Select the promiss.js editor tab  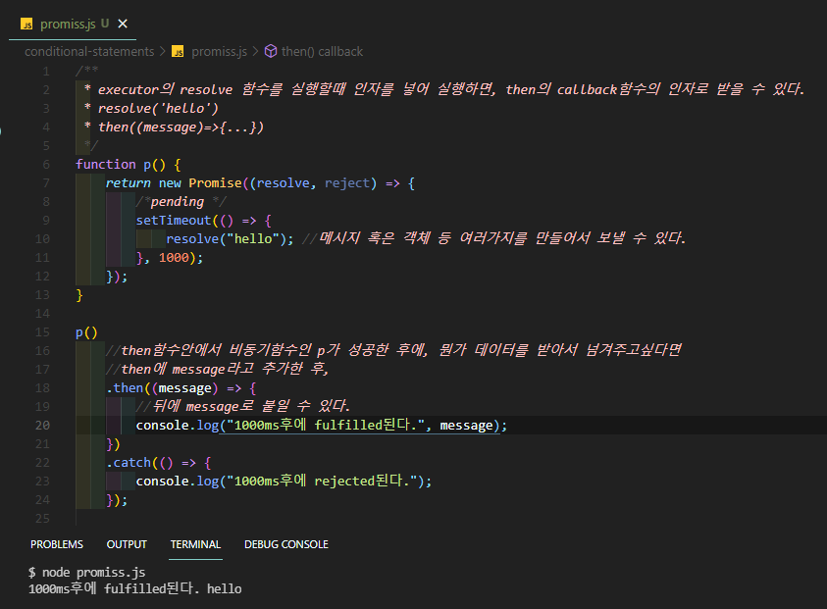pyautogui.click(x=73, y=25)
